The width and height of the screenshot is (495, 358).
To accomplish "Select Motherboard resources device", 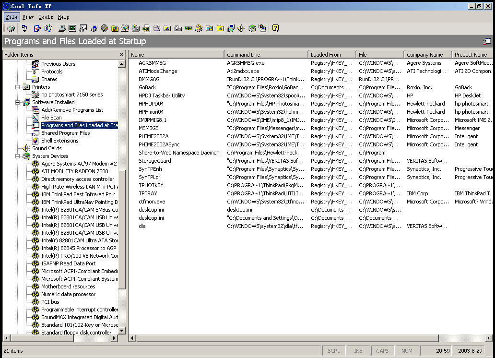I will click(x=68, y=286).
